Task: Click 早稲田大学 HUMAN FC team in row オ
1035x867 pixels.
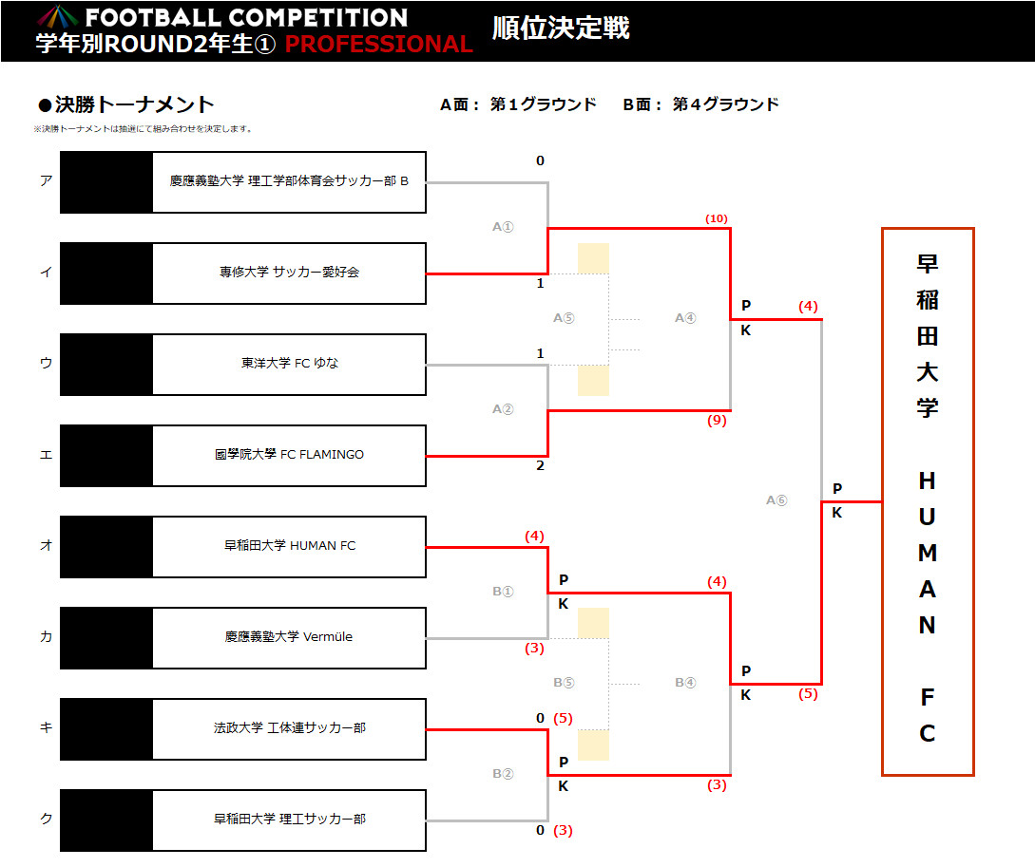Action: 289,547
